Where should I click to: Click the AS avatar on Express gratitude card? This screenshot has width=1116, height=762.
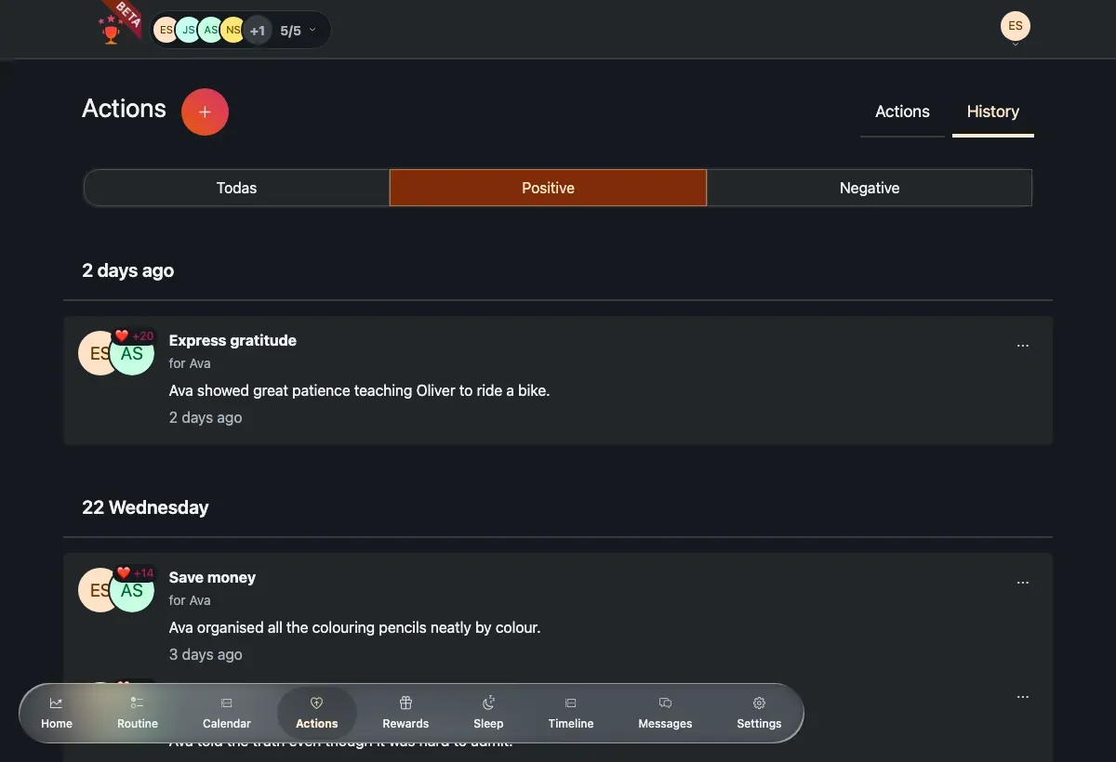(132, 353)
